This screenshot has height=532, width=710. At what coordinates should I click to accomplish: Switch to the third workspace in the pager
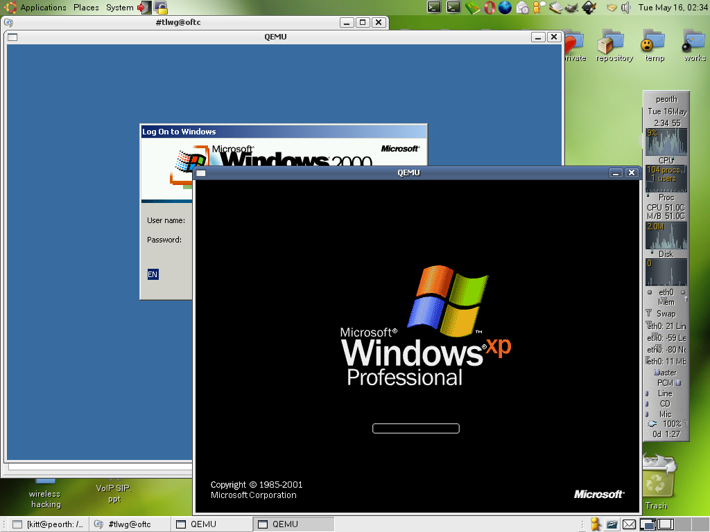pos(682,524)
